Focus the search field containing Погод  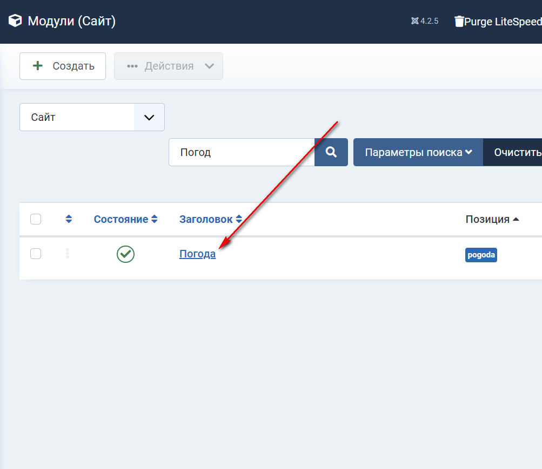242,152
